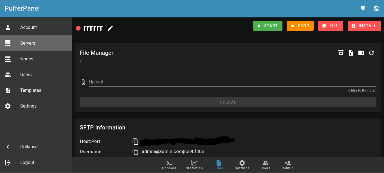Create a new folder with the folder-plus icon
Screen dimensions: 384x173
361,53
